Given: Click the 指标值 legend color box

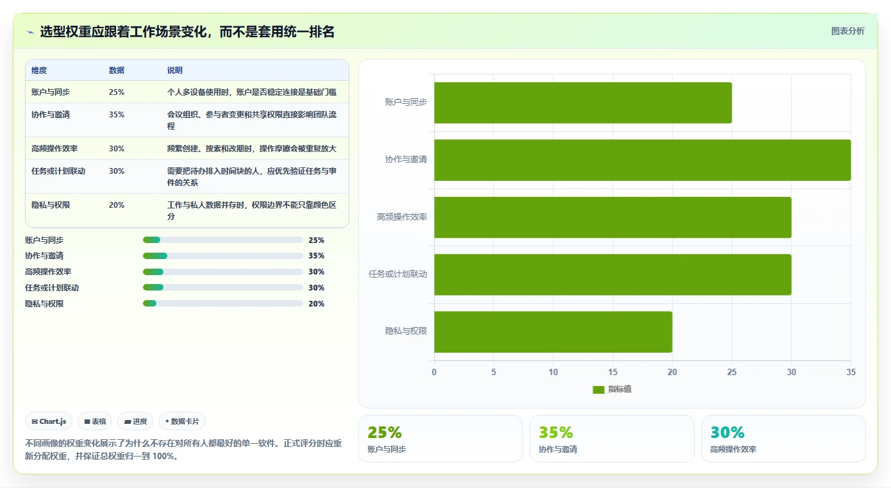Looking at the screenshot, I should [599, 389].
